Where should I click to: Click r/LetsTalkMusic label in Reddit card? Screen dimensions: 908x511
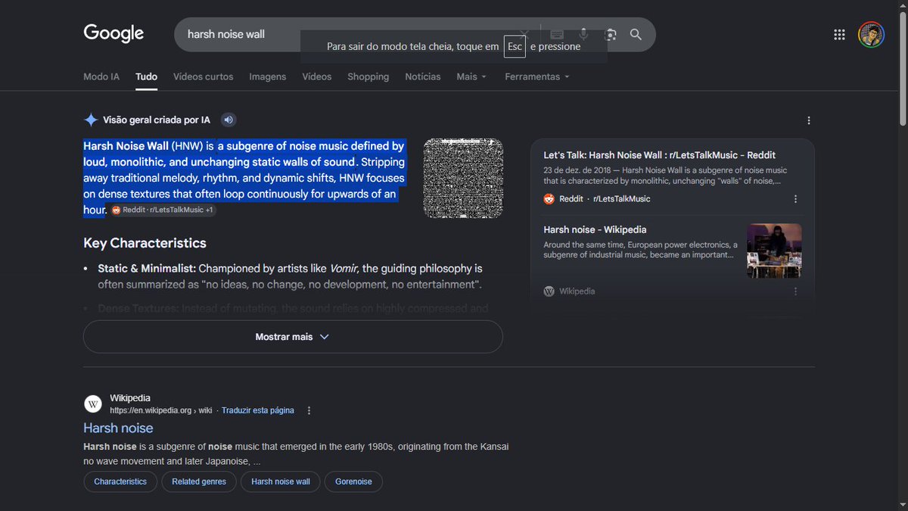(621, 199)
